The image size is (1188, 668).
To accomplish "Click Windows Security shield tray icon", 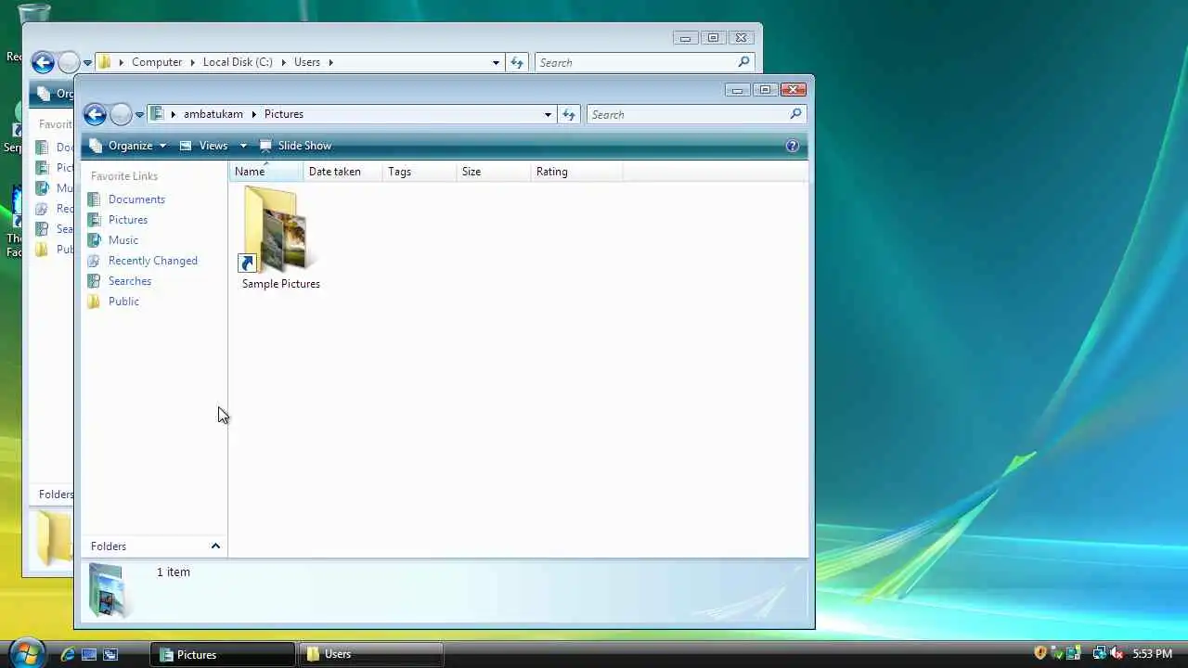I will click(1040, 653).
